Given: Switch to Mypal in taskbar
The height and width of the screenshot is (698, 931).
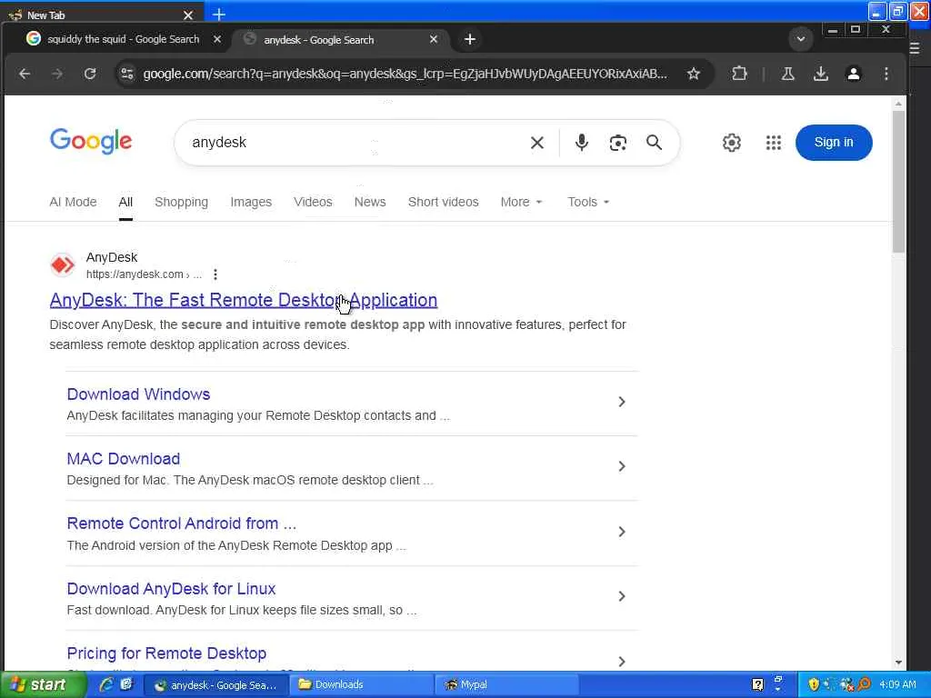Looking at the screenshot, I should (x=505, y=685).
